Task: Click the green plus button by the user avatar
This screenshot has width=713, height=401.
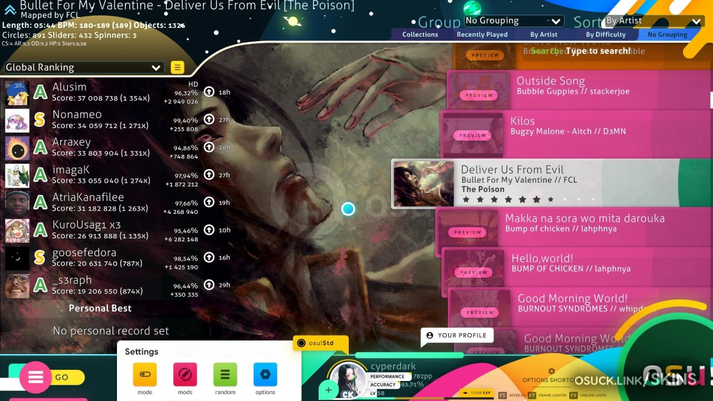Action: click(x=328, y=390)
